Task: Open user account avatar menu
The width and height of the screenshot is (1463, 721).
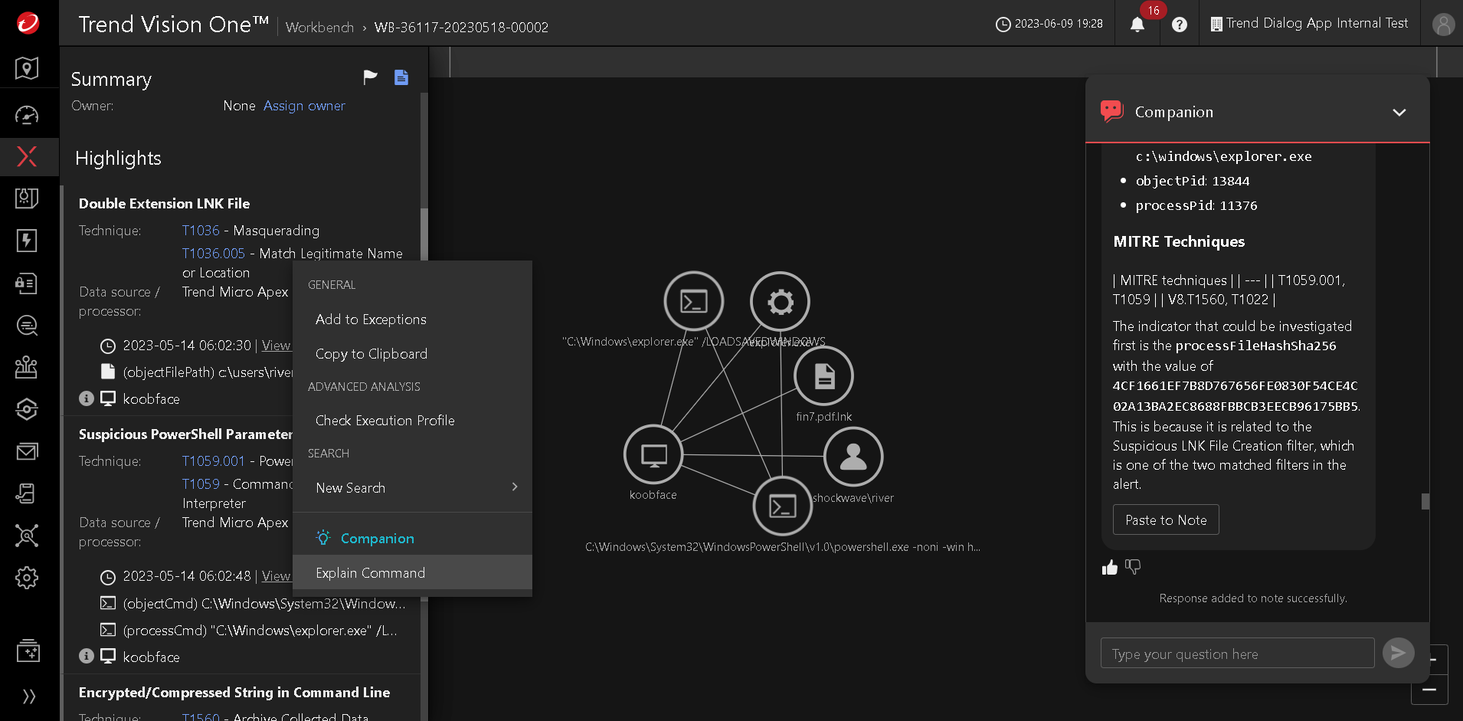Action: [x=1443, y=25]
